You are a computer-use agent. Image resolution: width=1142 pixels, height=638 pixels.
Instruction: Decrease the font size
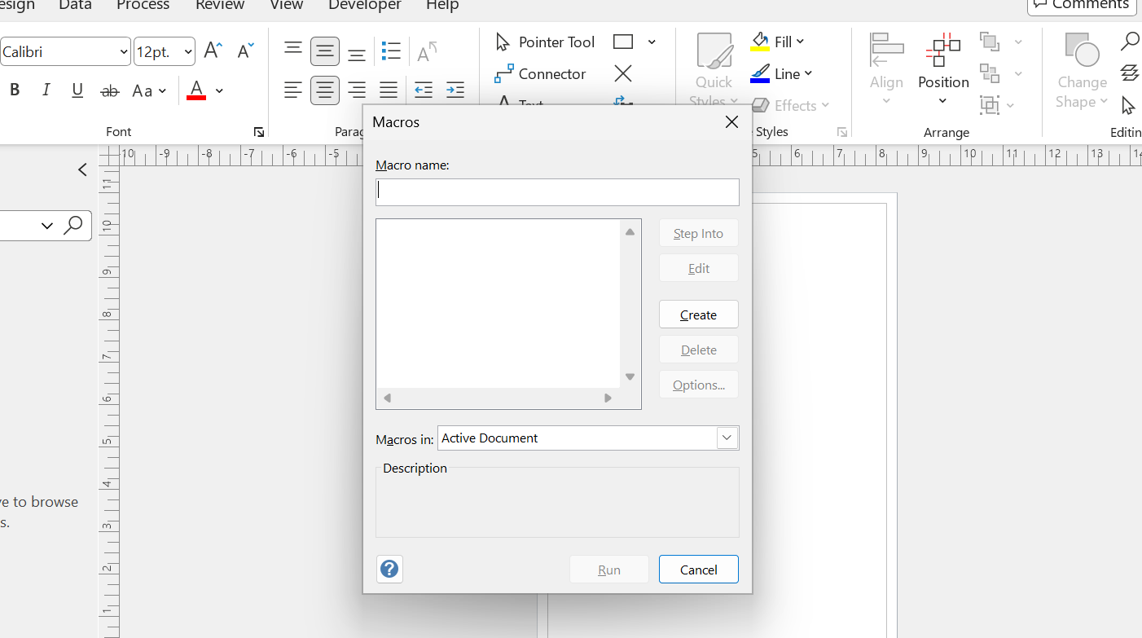(245, 51)
